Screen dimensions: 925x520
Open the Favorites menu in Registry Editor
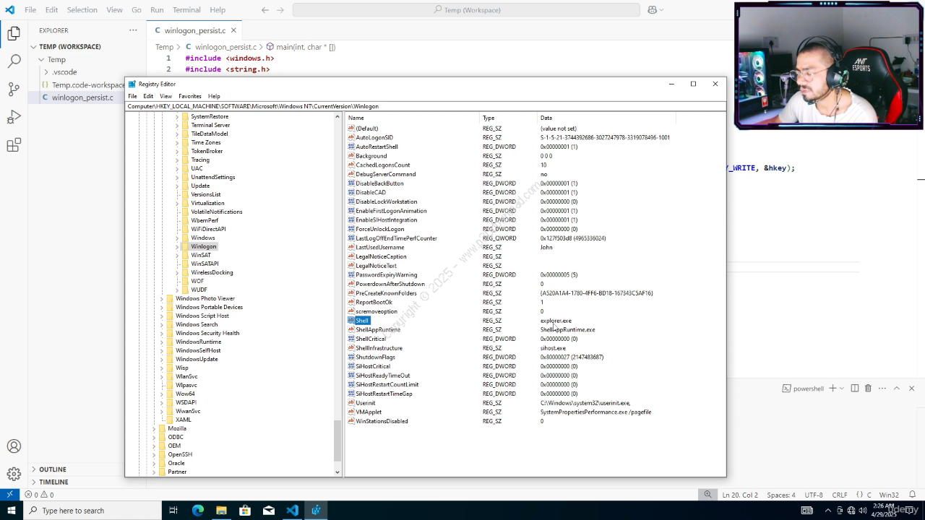190,96
